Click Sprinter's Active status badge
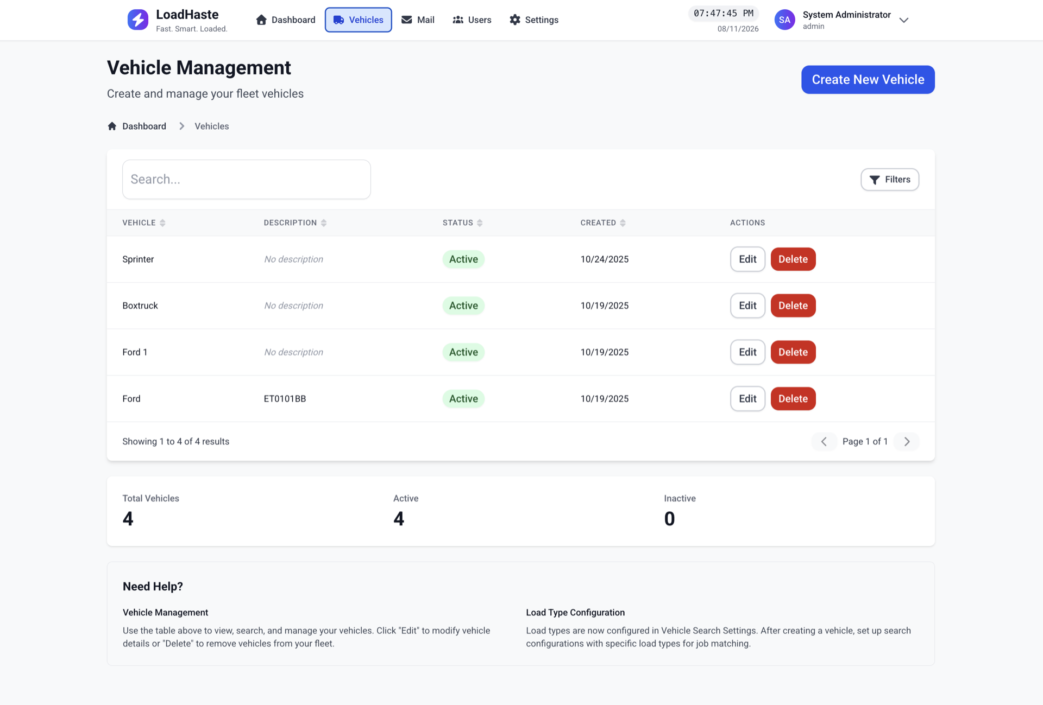Screen dimensions: 1043x705 click(x=463, y=259)
